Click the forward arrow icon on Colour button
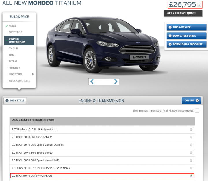208x181 pixels. tap(197, 101)
